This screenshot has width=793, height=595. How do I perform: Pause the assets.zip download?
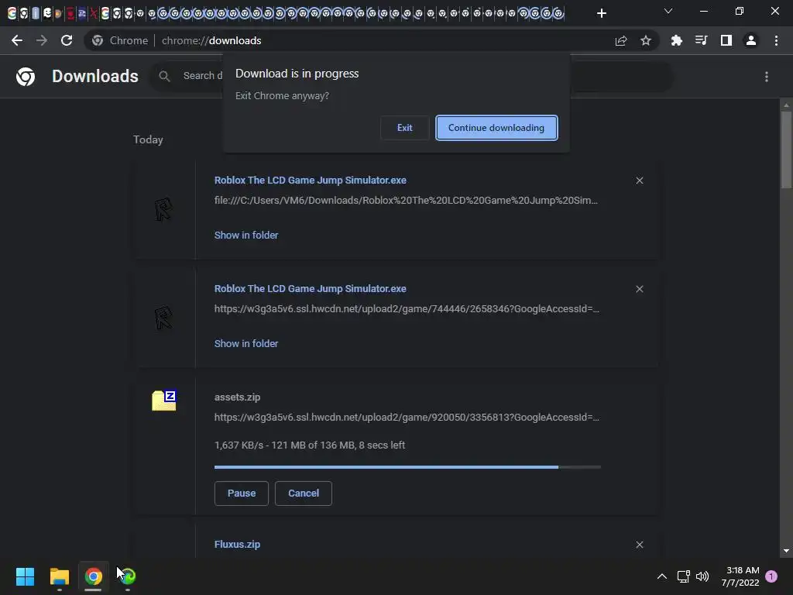[x=242, y=494]
